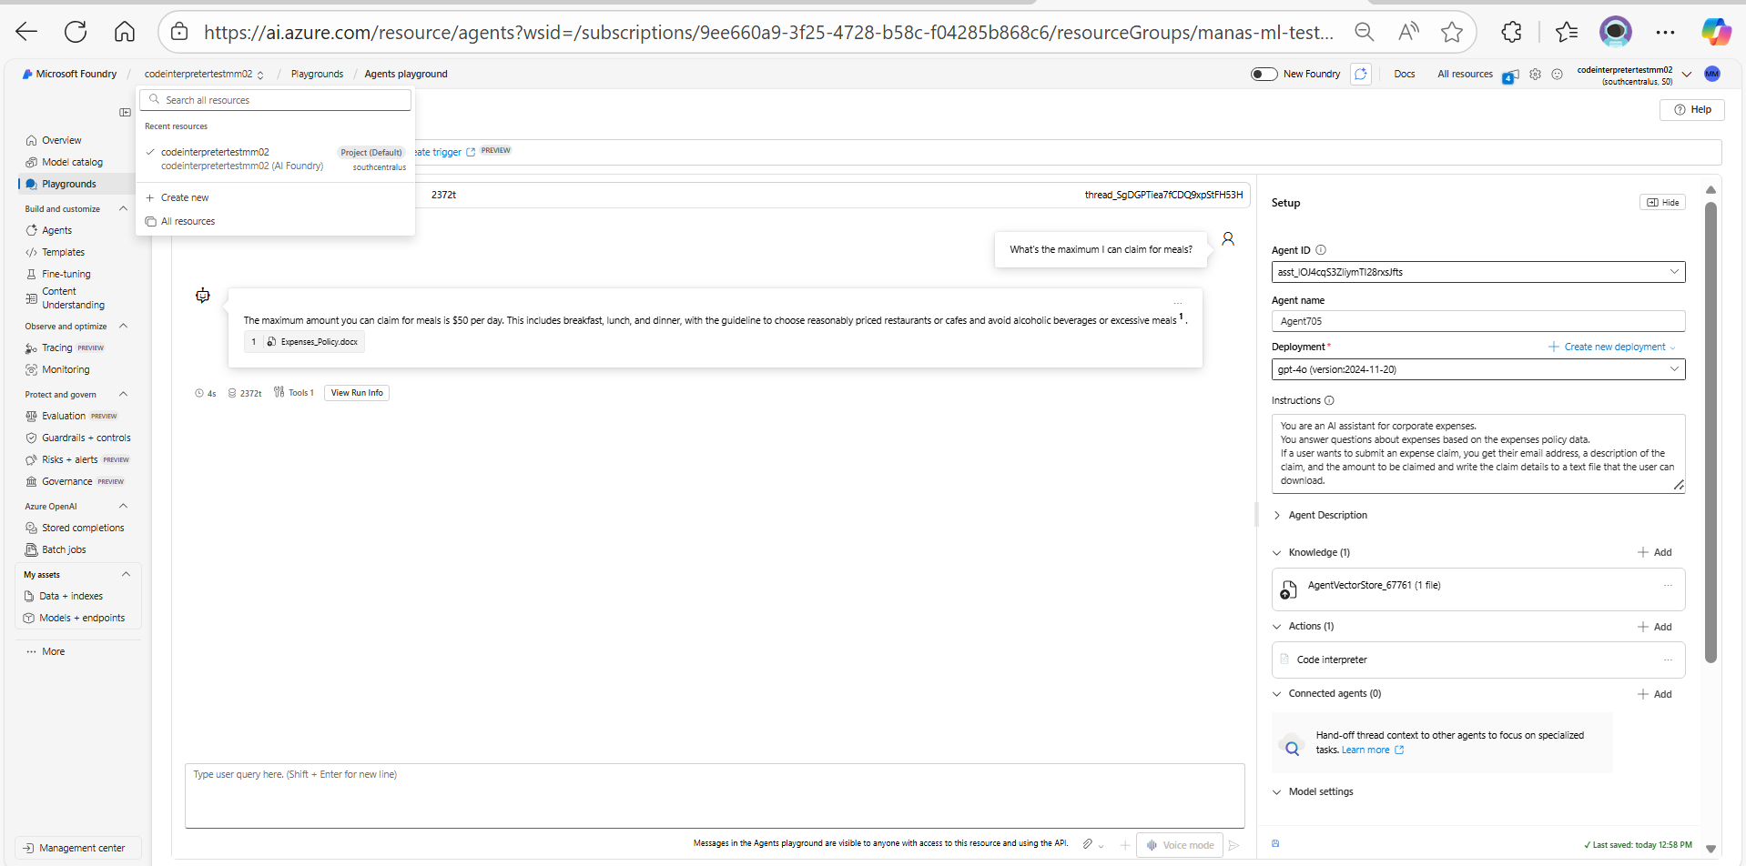Click the Agent name field
The width and height of the screenshot is (1746, 866).
pos(1478,321)
